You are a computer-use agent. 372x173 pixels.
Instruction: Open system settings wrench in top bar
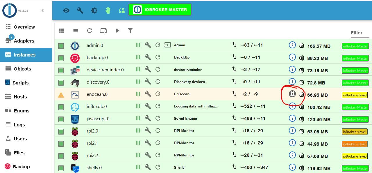[80, 10]
